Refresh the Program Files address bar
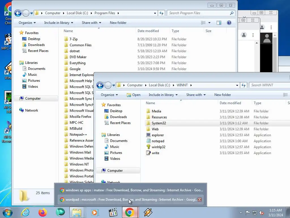The width and height of the screenshot is (290, 218). coord(161,13)
